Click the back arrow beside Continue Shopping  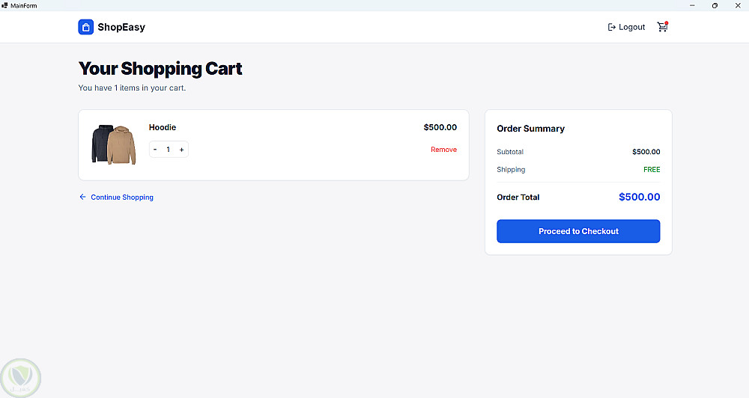pyautogui.click(x=82, y=198)
